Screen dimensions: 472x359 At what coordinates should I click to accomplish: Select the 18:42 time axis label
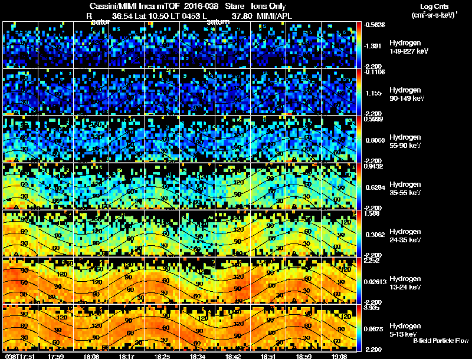(233, 356)
